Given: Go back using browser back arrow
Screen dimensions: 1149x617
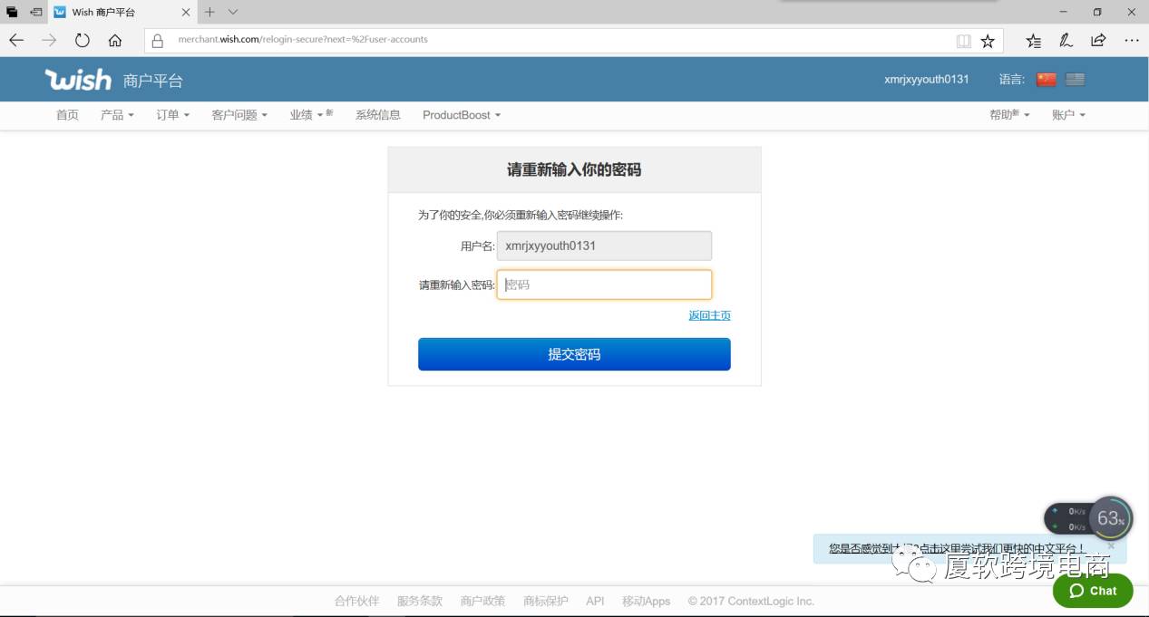Looking at the screenshot, I should [16, 40].
